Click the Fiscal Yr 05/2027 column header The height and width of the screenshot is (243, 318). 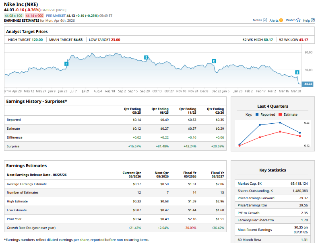(x=217, y=175)
